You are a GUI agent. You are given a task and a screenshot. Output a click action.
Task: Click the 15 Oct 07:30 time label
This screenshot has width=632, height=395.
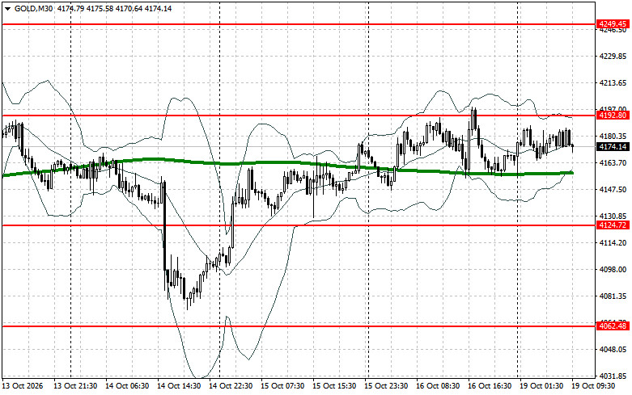tap(282, 386)
